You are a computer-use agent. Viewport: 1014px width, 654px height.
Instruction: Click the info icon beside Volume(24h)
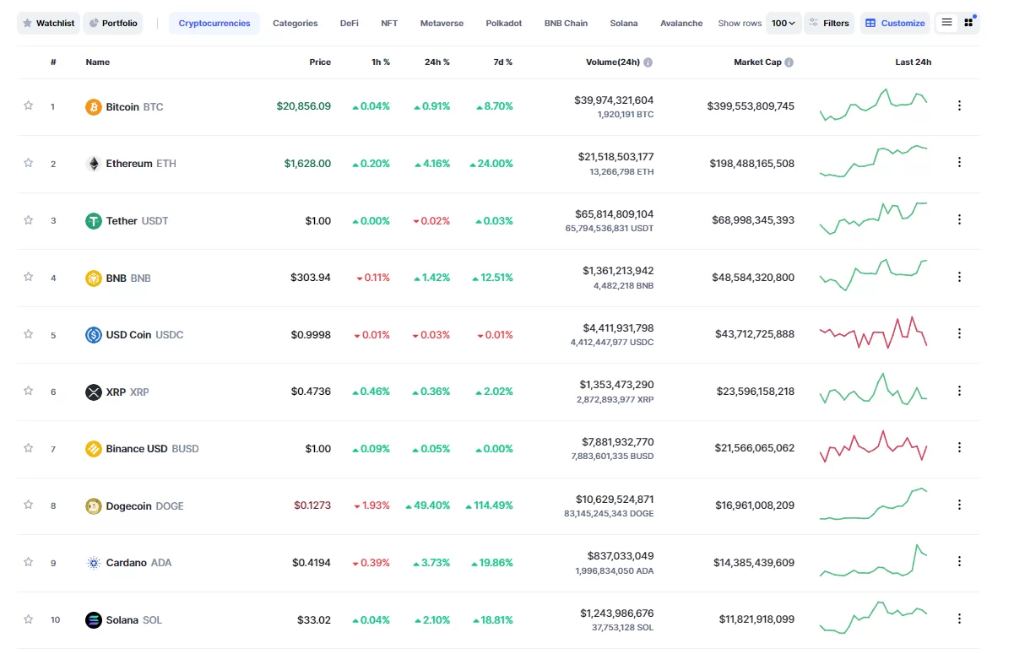(648, 62)
